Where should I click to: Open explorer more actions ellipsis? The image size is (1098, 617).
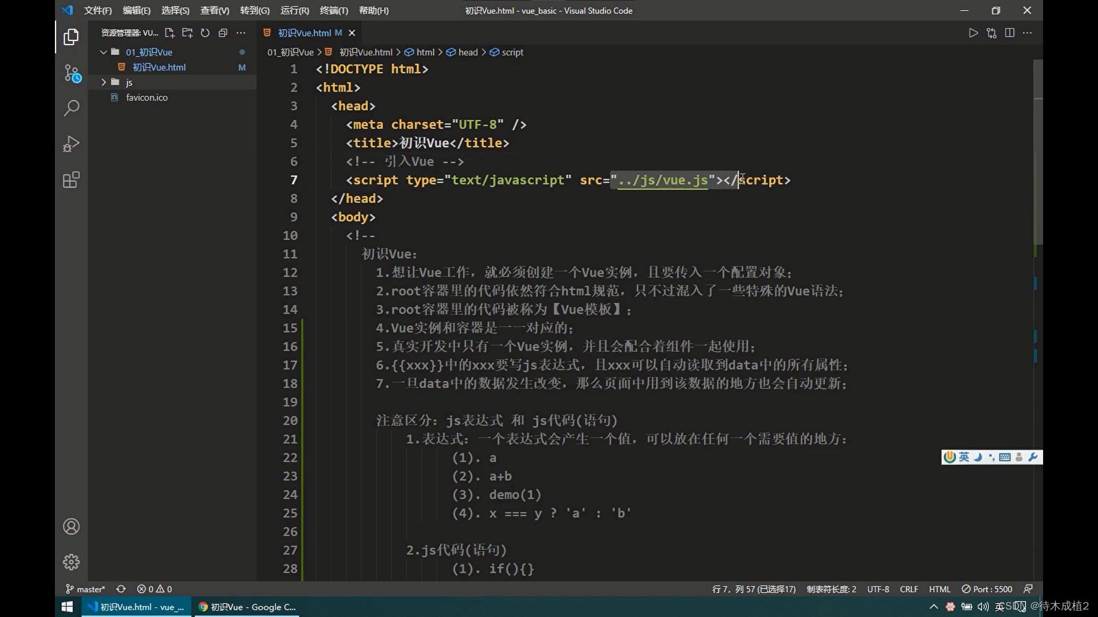coord(241,33)
